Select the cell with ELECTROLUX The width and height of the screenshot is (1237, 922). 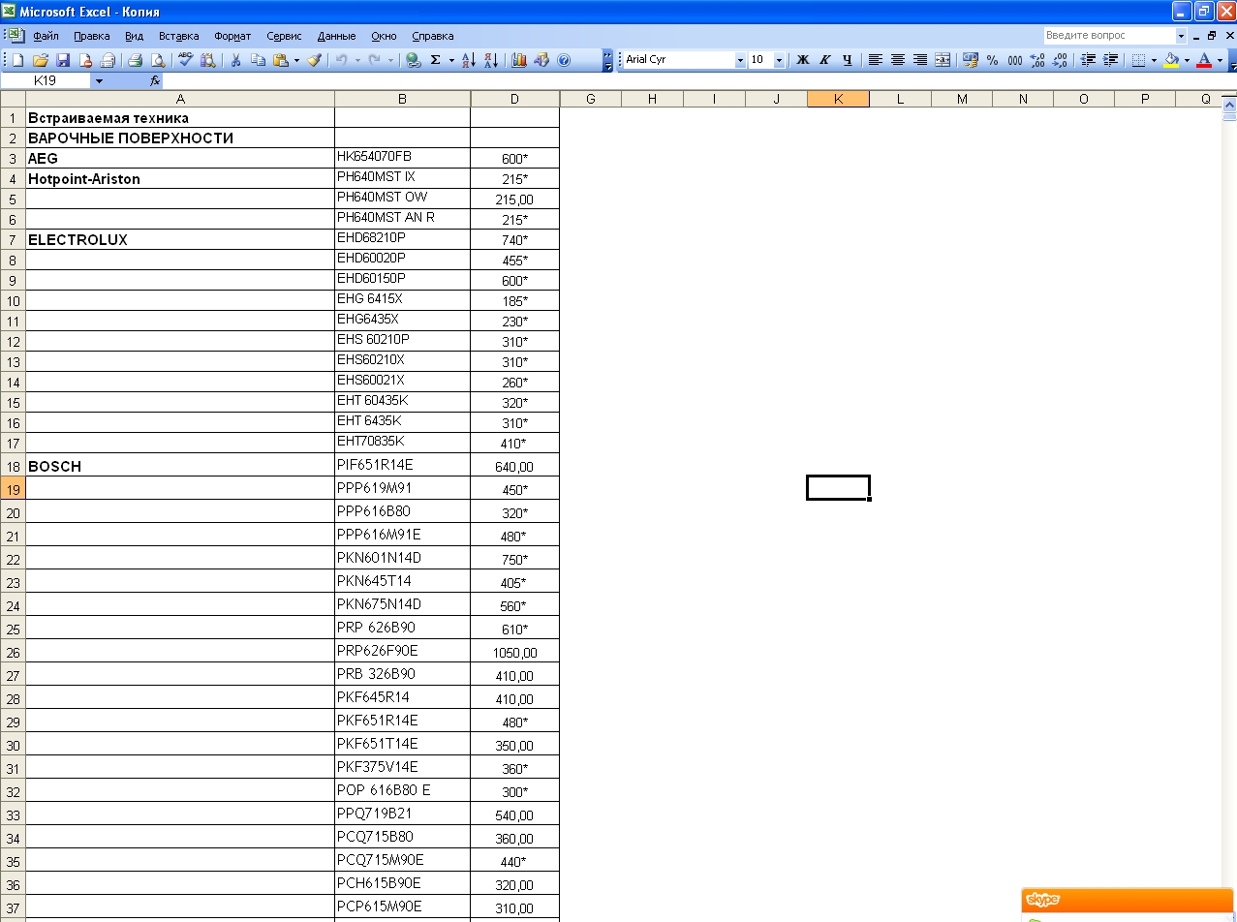coord(180,239)
